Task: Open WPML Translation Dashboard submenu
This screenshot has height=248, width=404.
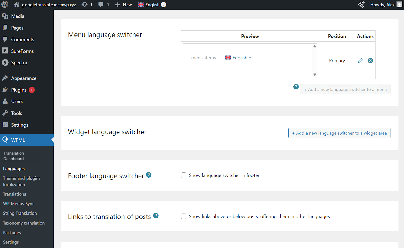Action: click(14, 156)
